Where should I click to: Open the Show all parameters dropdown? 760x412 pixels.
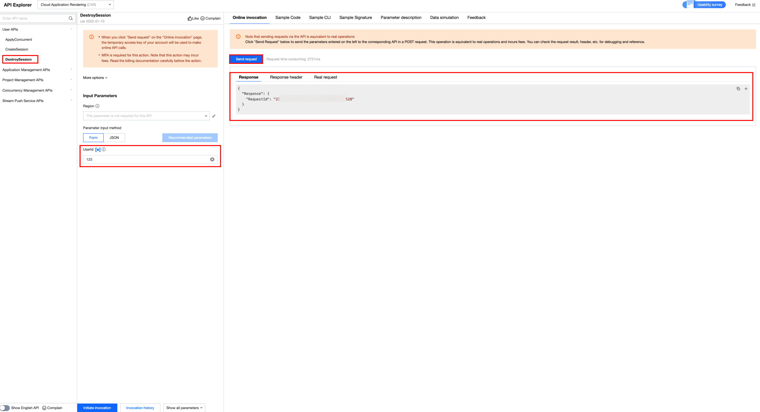pyautogui.click(x=184, y=408)
